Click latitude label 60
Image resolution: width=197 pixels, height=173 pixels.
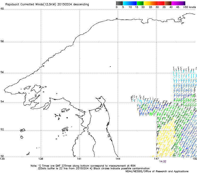(x=2, y=9)
